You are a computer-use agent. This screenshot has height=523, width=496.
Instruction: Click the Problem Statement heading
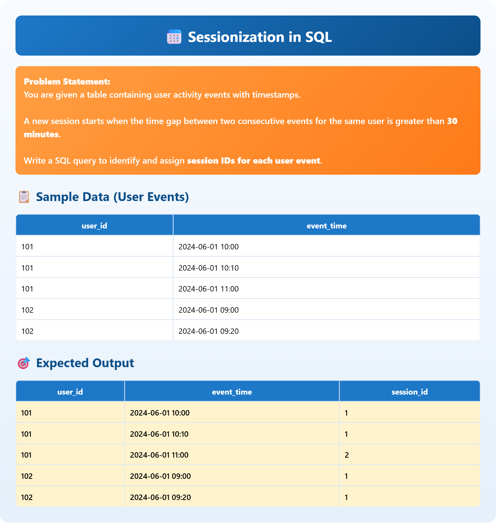click(x=67, y=81)
